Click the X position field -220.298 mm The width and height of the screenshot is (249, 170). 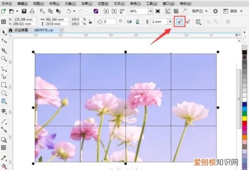pos(24,19)
